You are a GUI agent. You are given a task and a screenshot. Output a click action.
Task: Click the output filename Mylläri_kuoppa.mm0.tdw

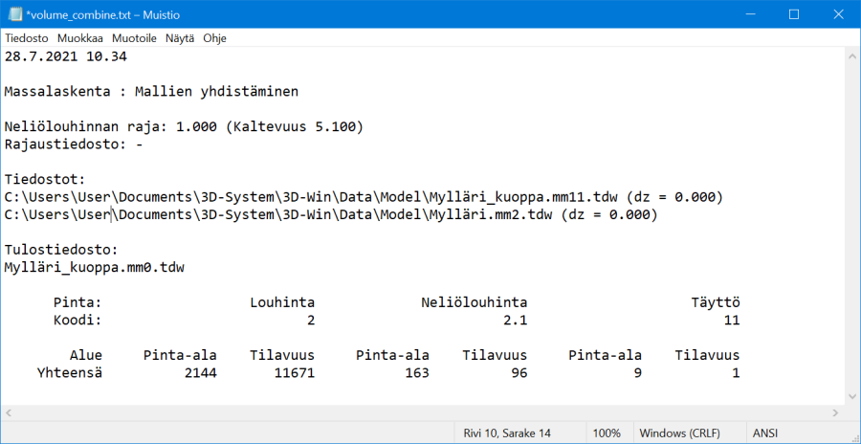pyautogui.click(x=94, y=267)
